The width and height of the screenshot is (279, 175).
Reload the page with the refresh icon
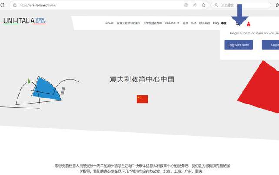[3, 5]
